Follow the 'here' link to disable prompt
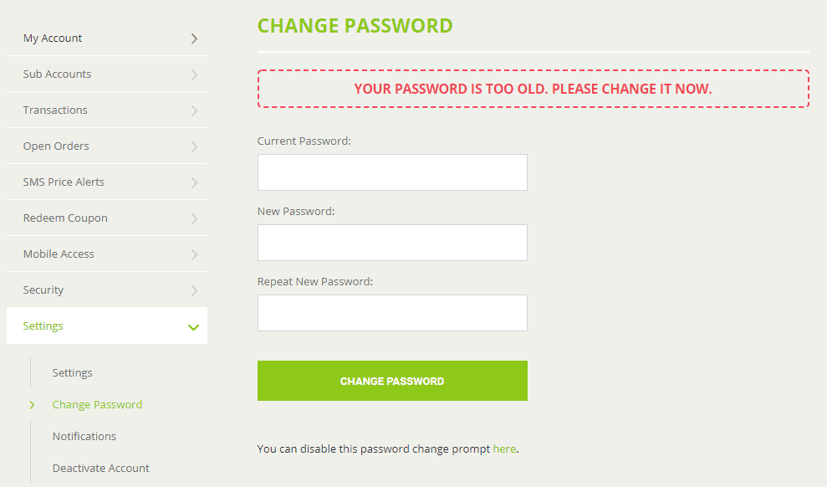 click(x=504, y=449)
